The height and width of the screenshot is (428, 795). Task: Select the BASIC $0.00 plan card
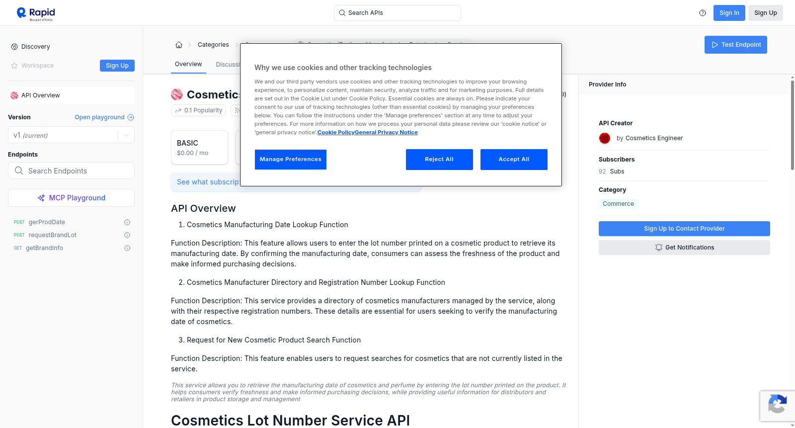tap(199, 148)
